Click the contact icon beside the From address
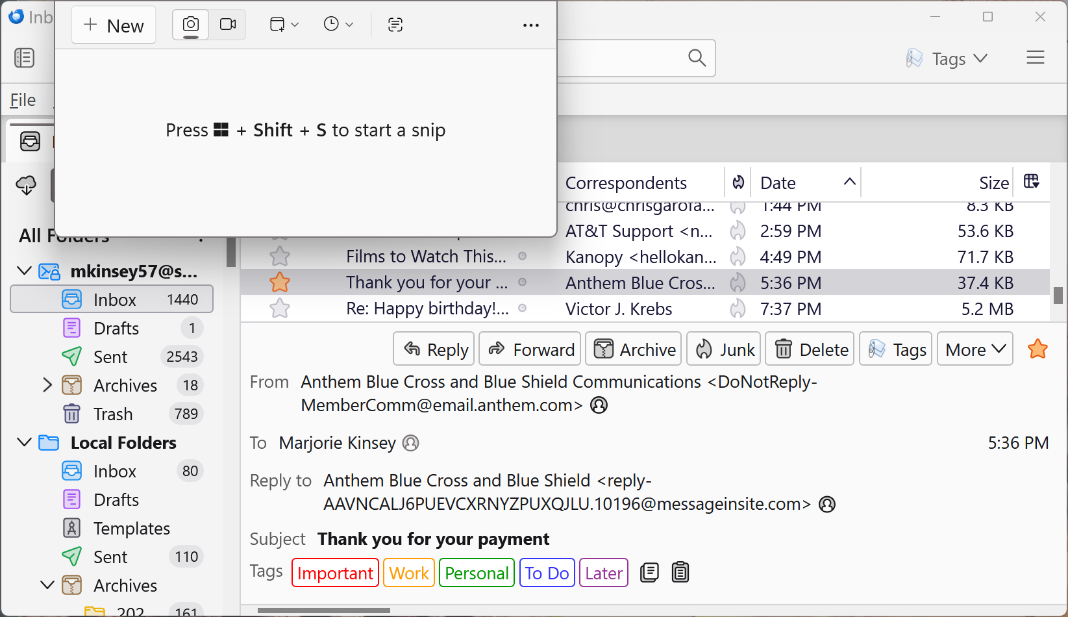Viewport: 1068px width, 617px height. tap(599, 405)
